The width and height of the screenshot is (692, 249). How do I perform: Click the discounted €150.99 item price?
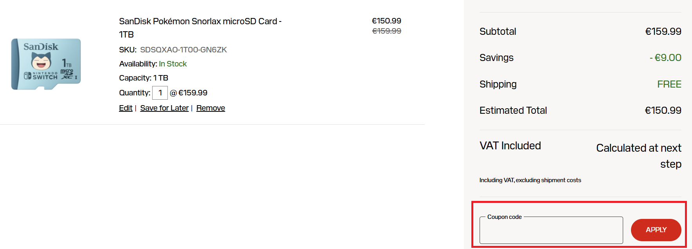pyautogui.click(x=386, y=21)
